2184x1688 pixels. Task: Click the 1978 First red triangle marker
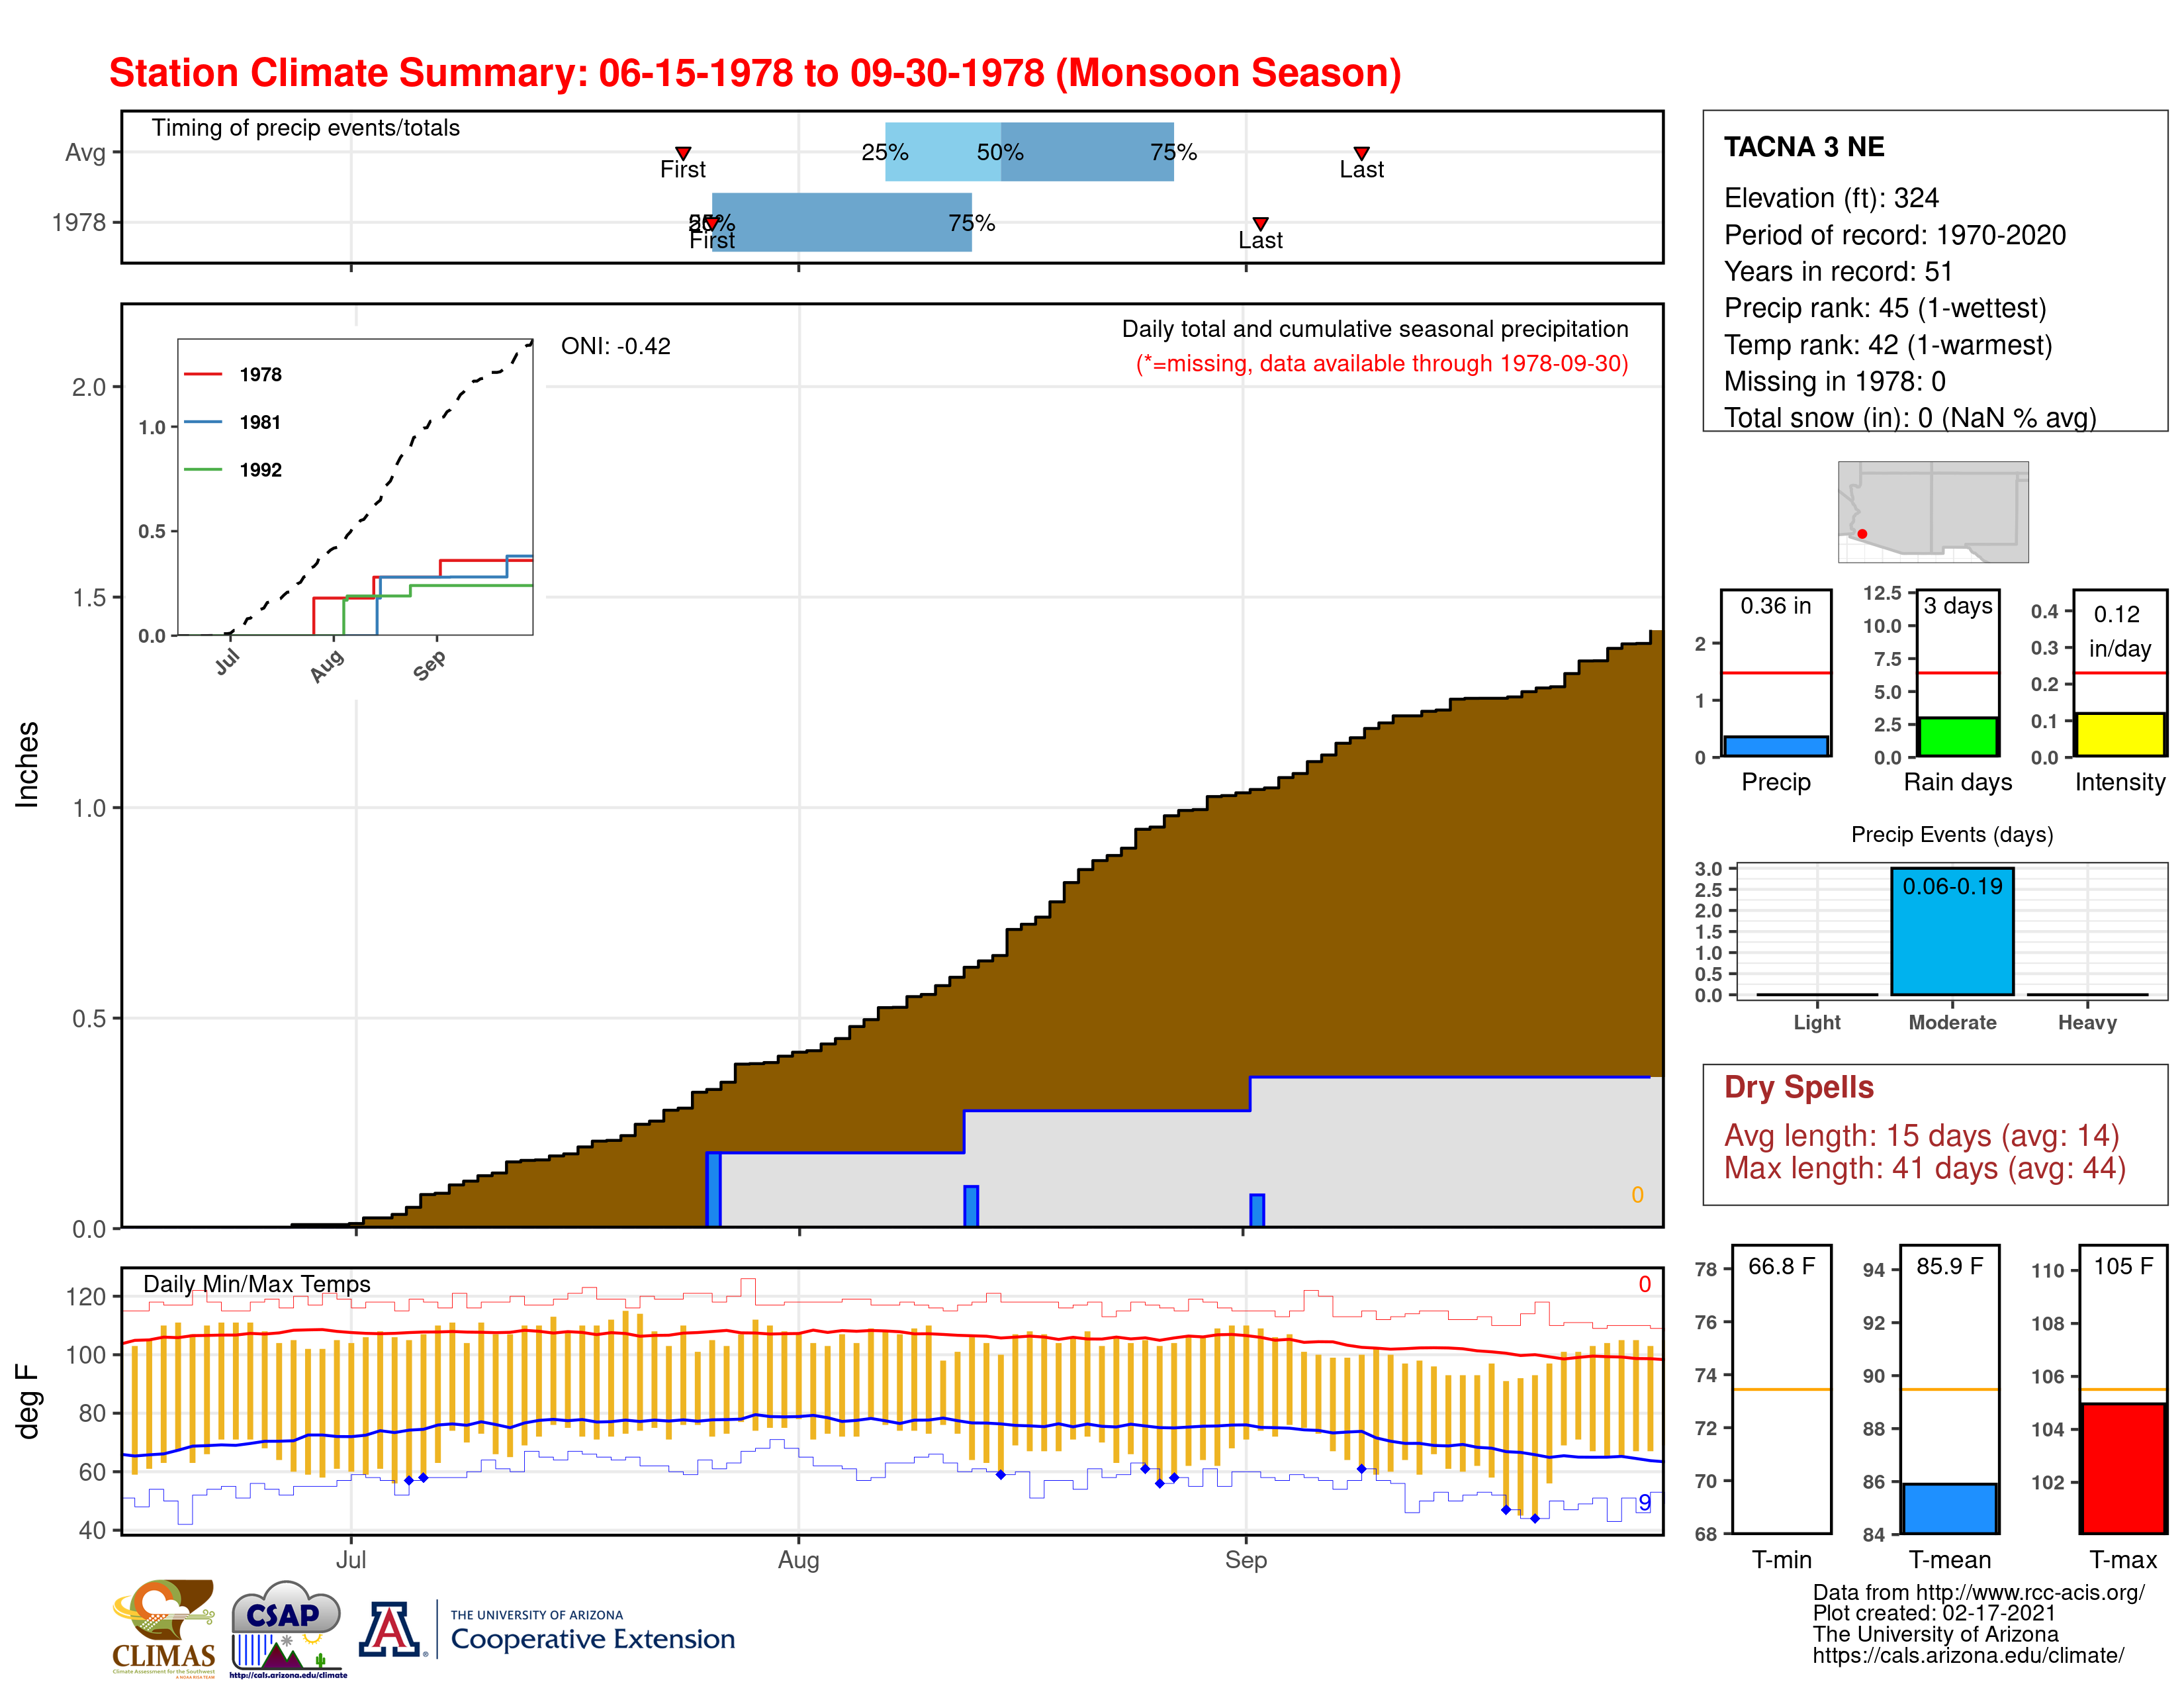click(x=712, y=223)
